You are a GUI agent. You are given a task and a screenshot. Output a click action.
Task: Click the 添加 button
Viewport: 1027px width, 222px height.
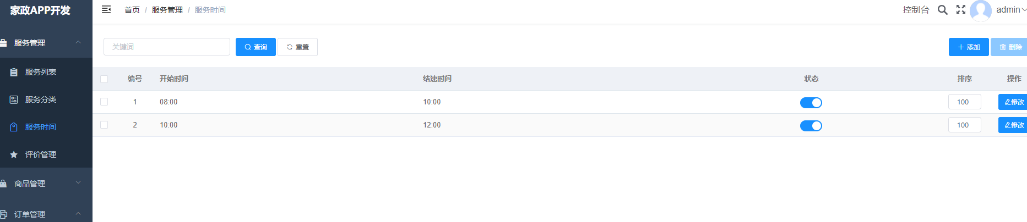coord(969,47)
